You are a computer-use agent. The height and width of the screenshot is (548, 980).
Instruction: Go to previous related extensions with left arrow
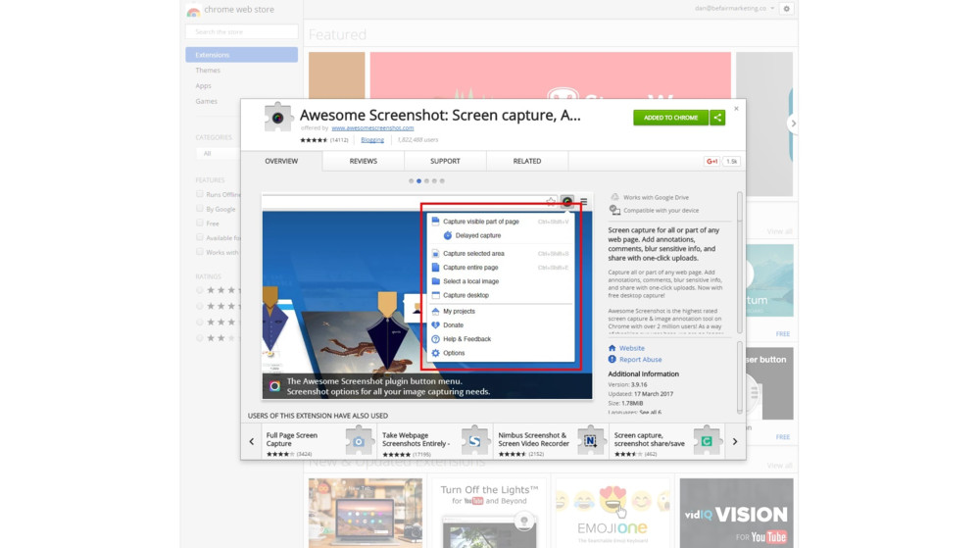pos(252,442)
